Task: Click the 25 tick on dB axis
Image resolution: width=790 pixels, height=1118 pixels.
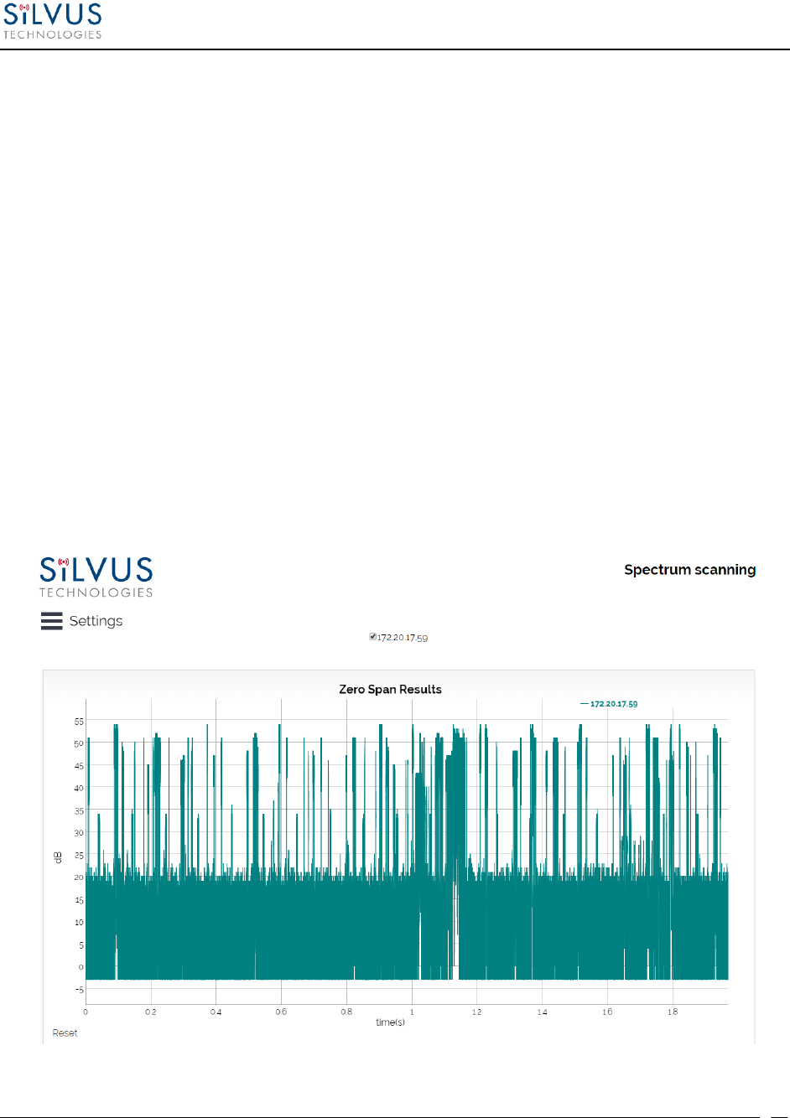Action: (79, 855)
